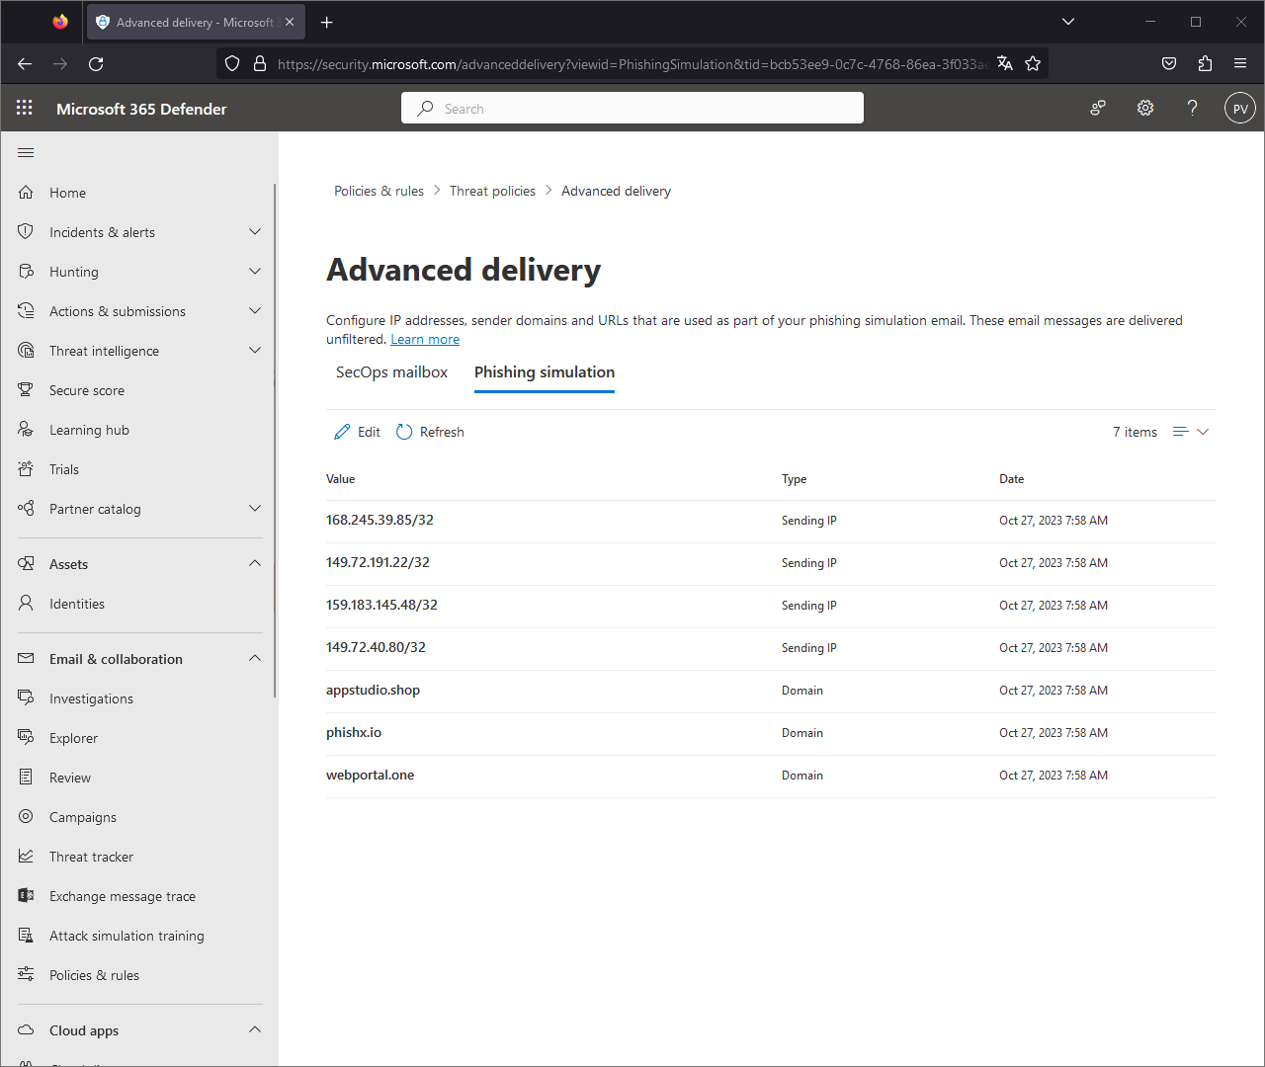The width and height of the screenshot is (1265, 1067).
Task: Select the 159.183.145.48/32 entry
Action: pyautogui.click(x=771, y=606)
